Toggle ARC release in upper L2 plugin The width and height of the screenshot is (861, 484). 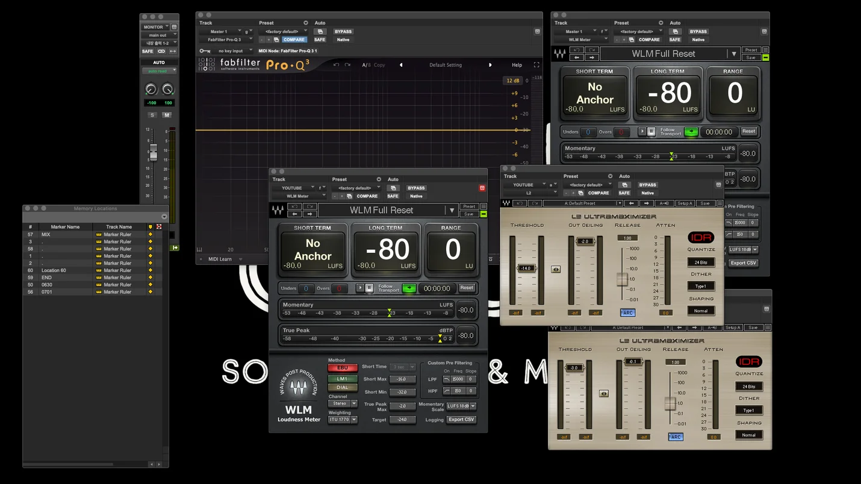click(x=627, y=313)
